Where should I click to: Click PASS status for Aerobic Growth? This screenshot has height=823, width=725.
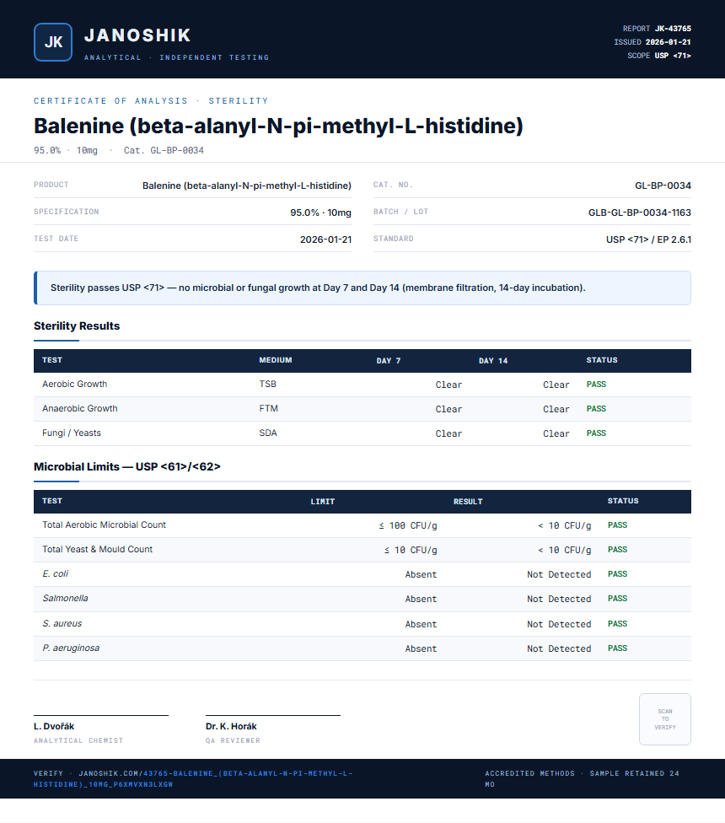pos(596,385)
